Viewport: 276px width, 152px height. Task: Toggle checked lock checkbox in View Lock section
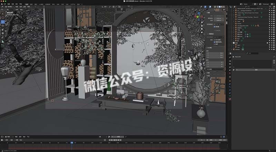[214, 42]
